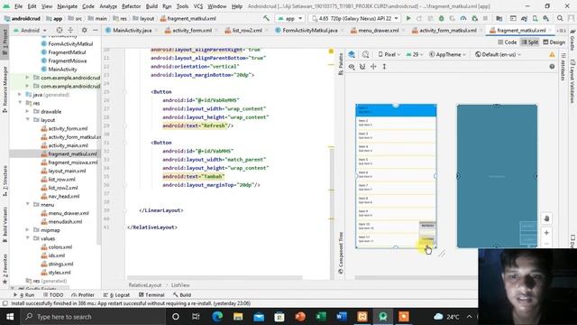Viewport: 577px width, 325px height.
Task: Click the zoom in plus on design surface
Action: (x=546, y=233)
